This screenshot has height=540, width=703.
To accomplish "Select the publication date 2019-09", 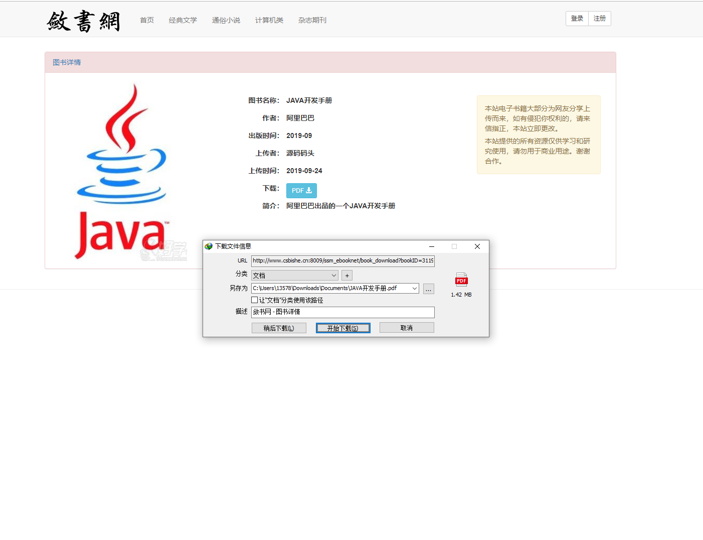I will coord(299,136).
